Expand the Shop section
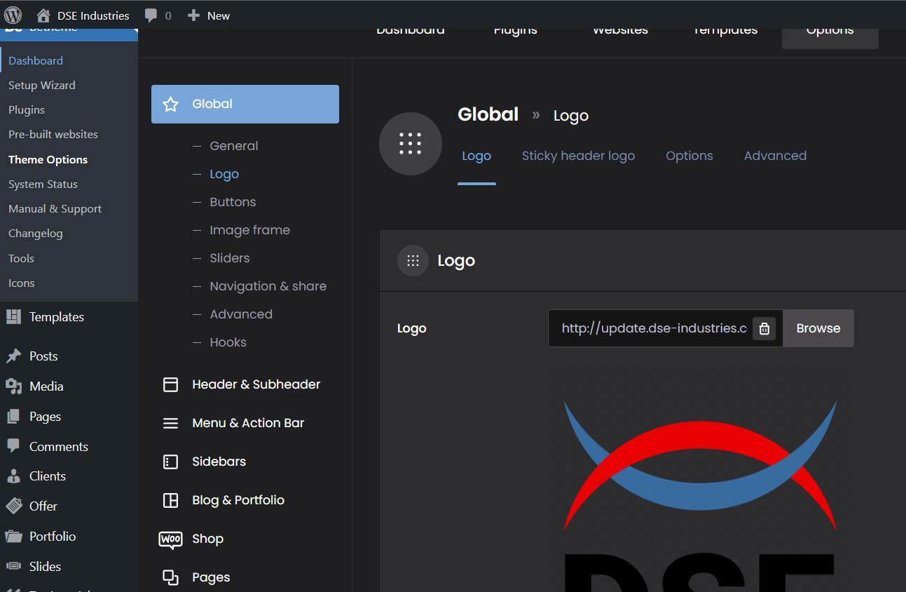The height and width of the screenshot is (592, 906). point(245,539)
